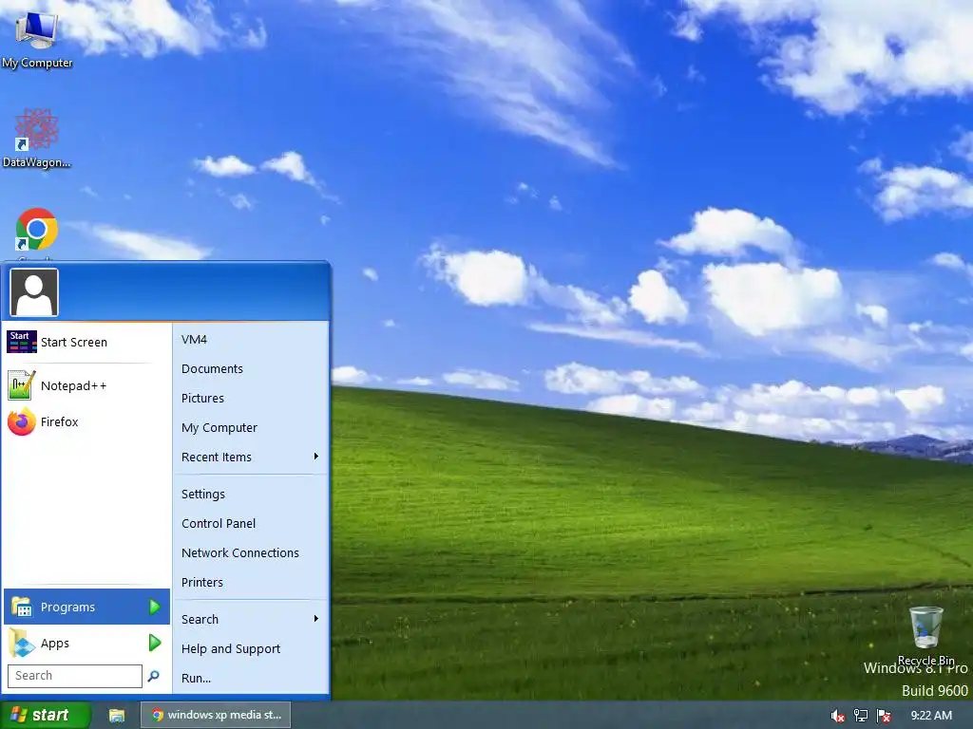Viewport: 973px width, 729px height.
Task: Click the search magnifier icon
Action: (153, 676)
